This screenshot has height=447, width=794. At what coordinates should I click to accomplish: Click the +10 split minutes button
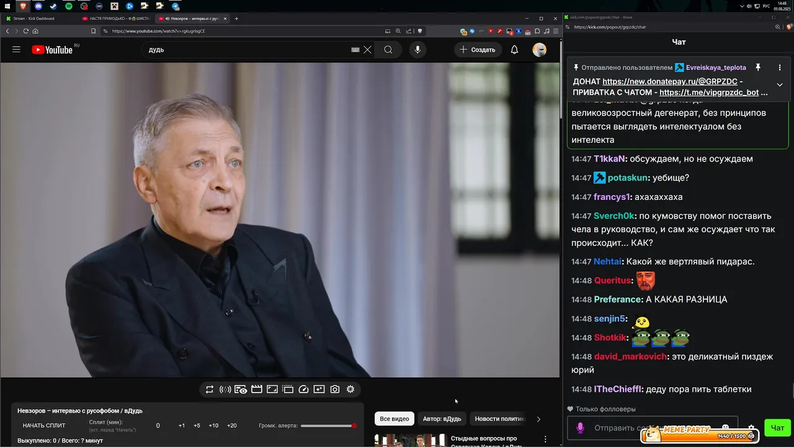tap(213, 425)
